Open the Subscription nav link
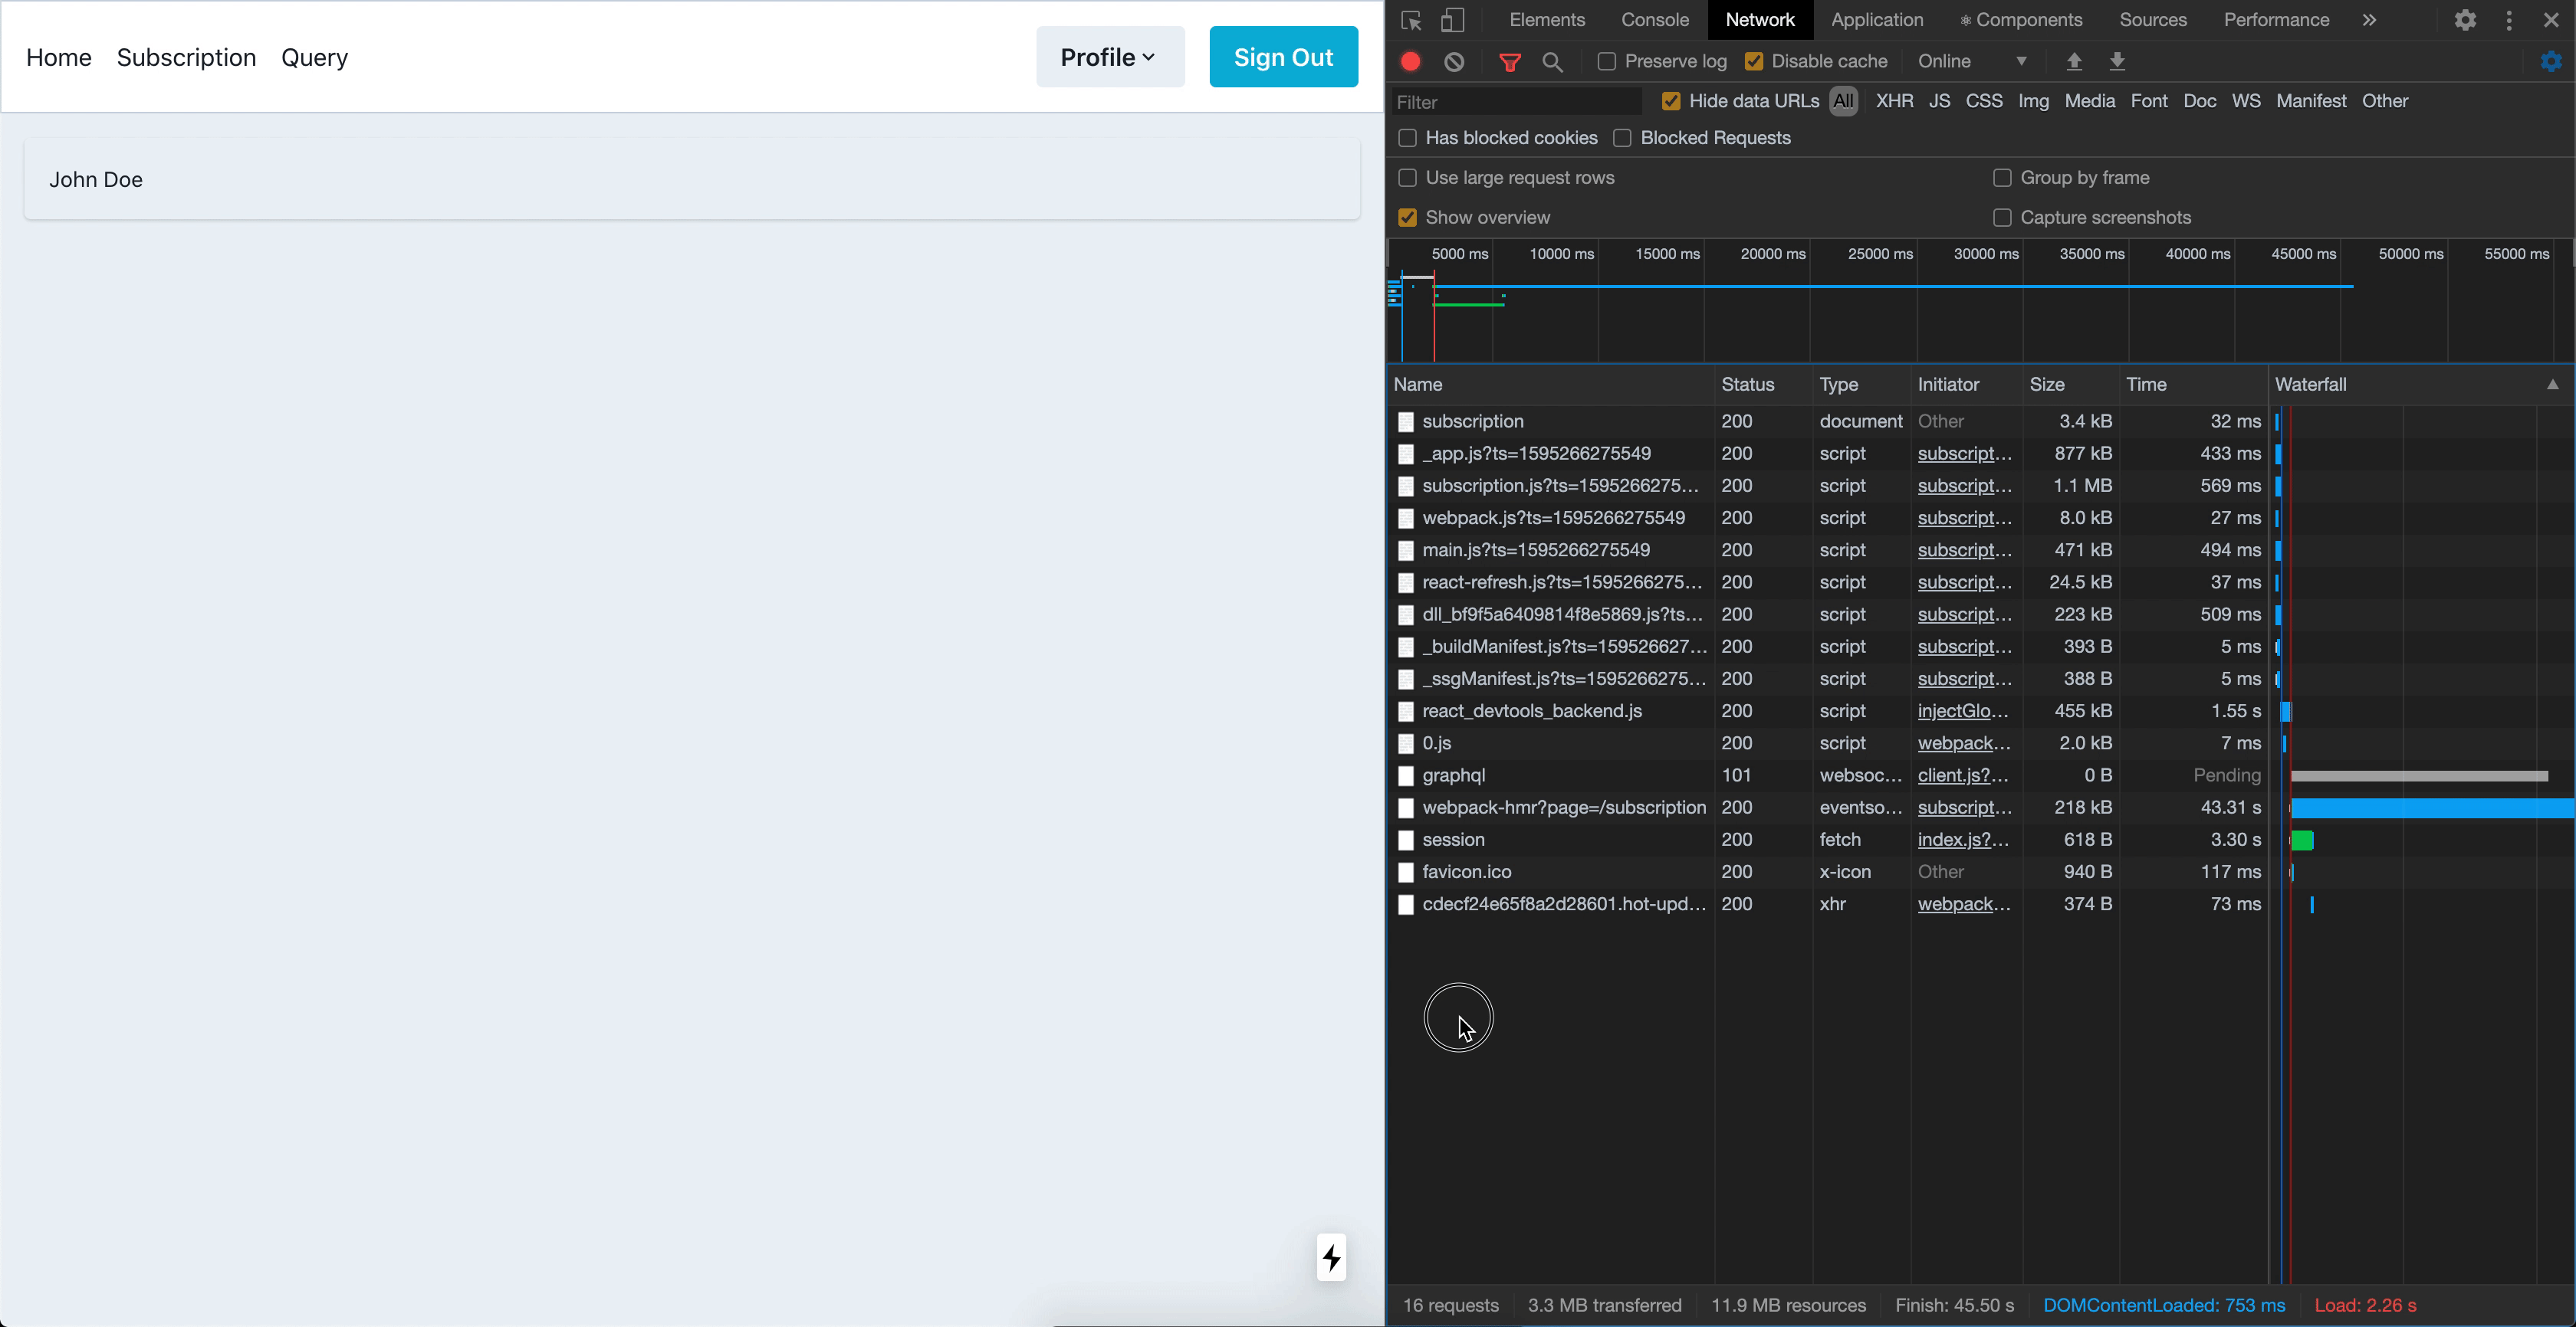 click(186, 58)
